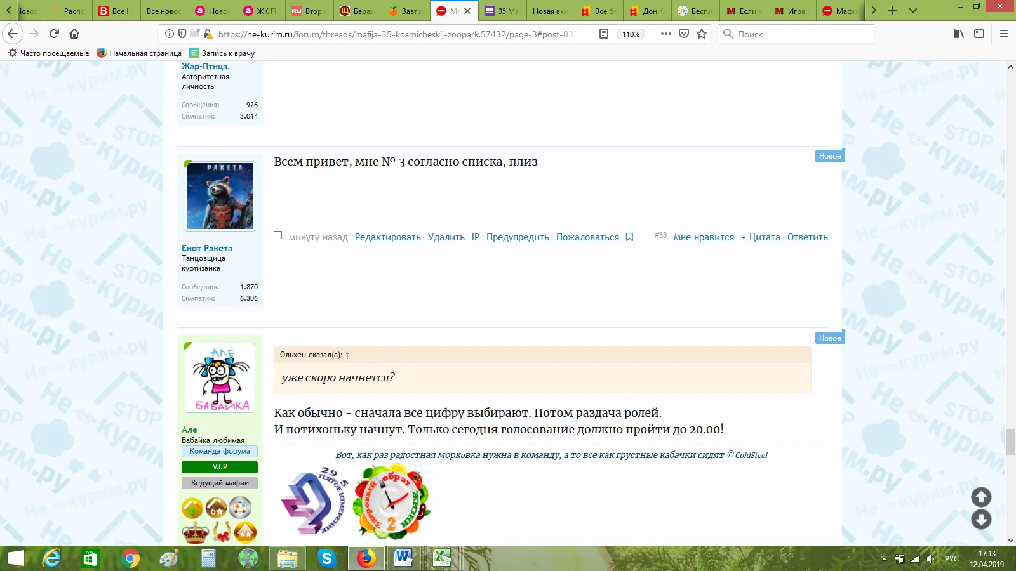Launch Windows Store from the taskbar

91,558
